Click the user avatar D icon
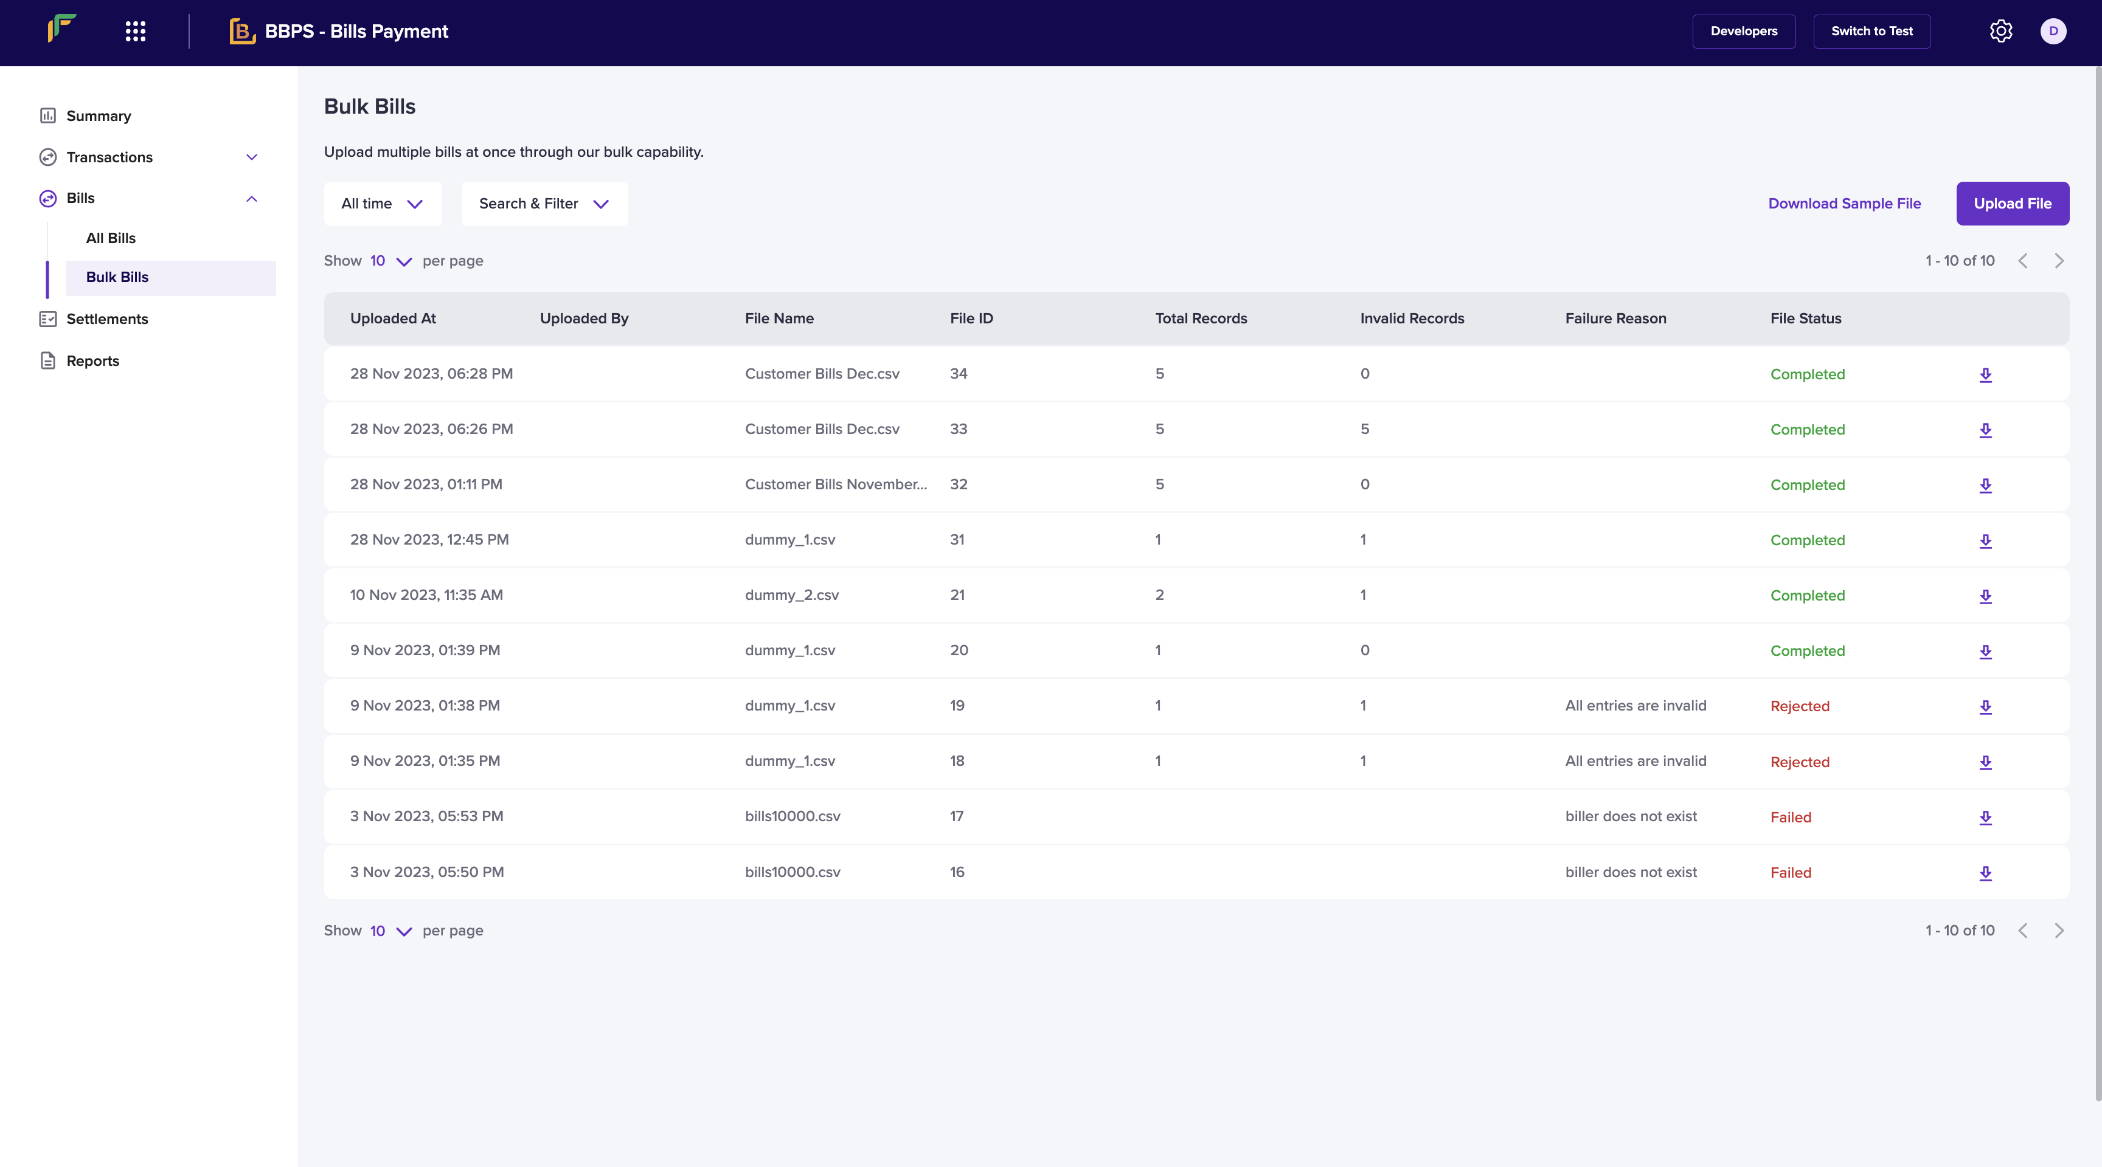2102x1167 pixels. [2053, 31]
